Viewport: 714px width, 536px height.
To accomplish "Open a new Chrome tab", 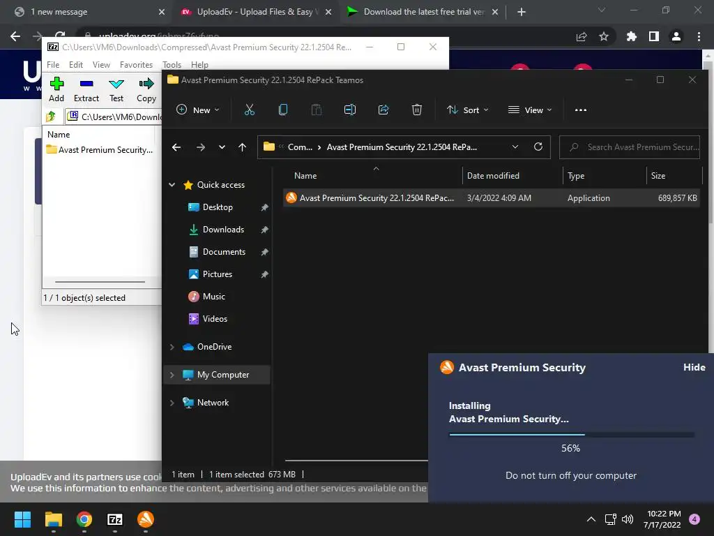I will 522,12.
